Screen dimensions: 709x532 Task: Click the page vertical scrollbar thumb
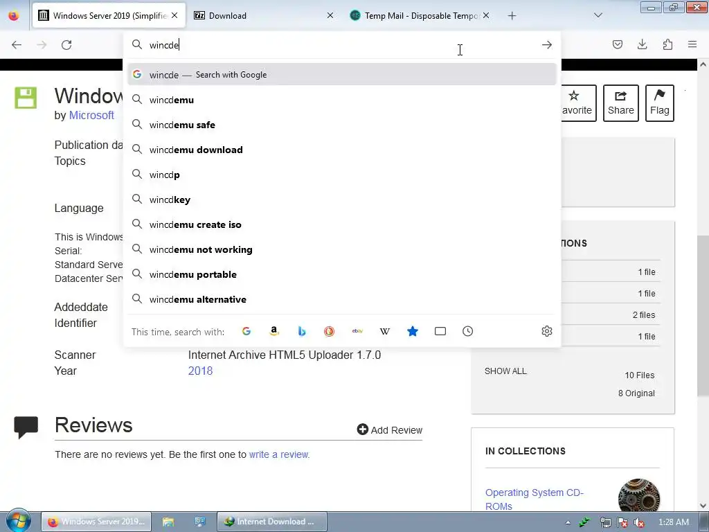click(x=703, y=317)
